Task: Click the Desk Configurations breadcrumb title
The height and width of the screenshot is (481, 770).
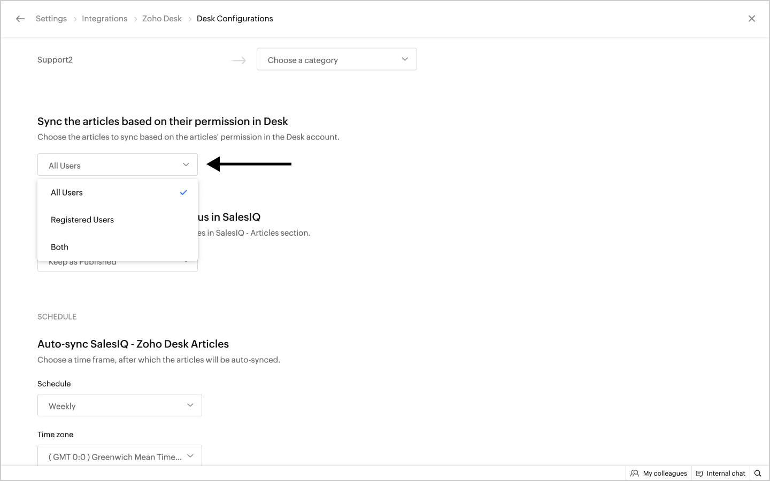Action: click(235, 19)
